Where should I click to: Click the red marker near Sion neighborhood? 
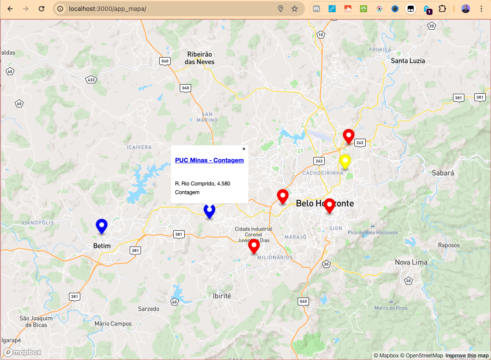pos(330,206)
